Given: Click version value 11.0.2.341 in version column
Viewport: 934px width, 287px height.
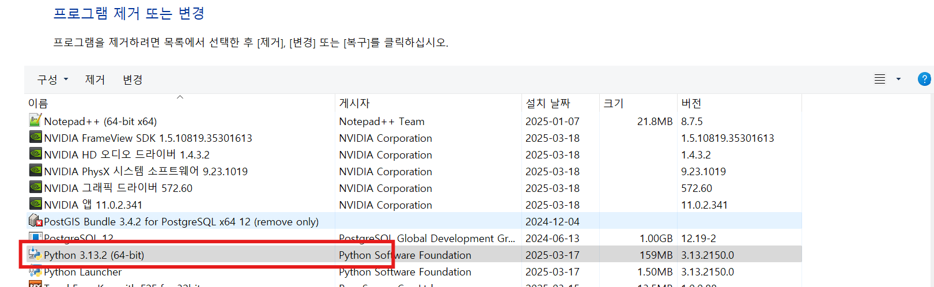Looking at the screenshot, I should 704,205.
